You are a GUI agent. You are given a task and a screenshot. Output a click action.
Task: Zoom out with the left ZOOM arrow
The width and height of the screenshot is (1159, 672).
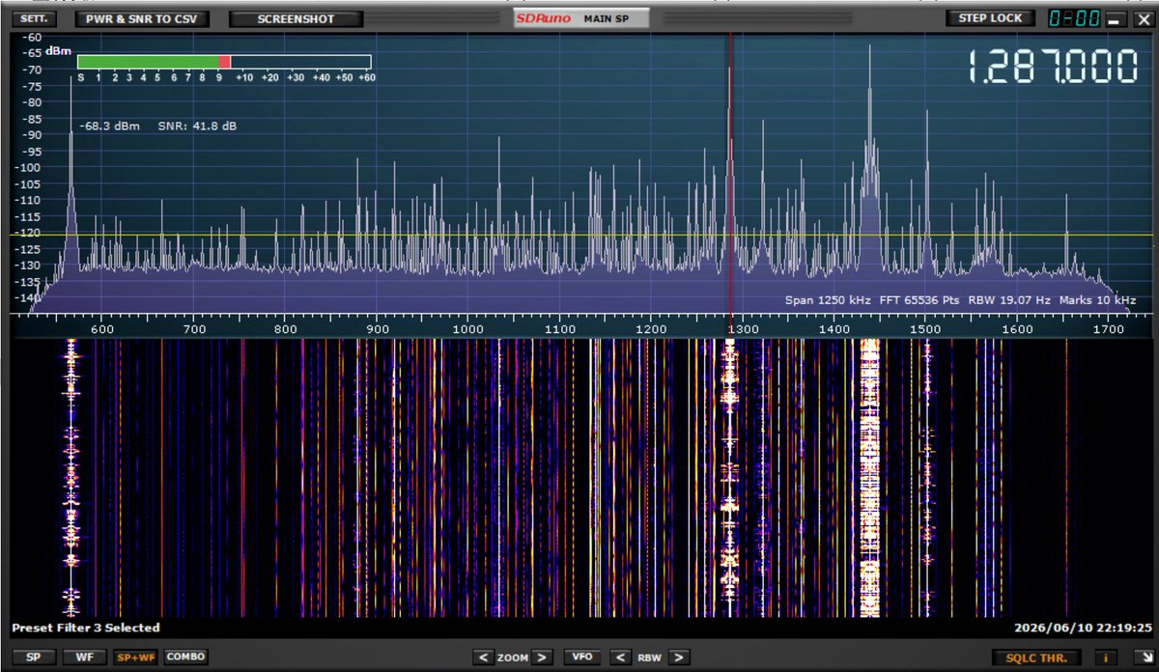coord(483,658)
